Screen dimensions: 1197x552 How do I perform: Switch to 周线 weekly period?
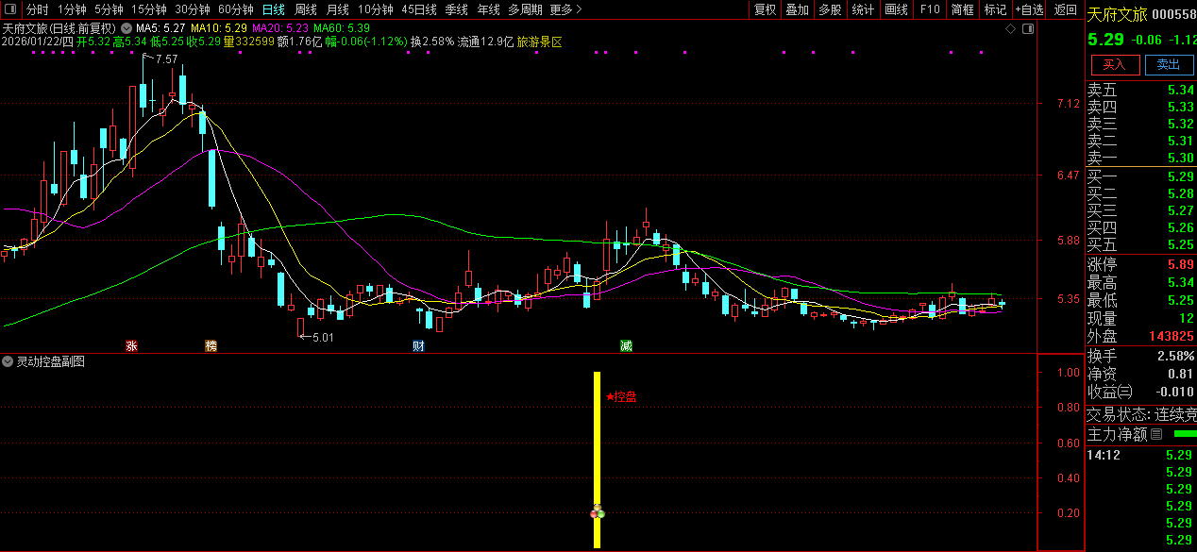tap(305, 9)
